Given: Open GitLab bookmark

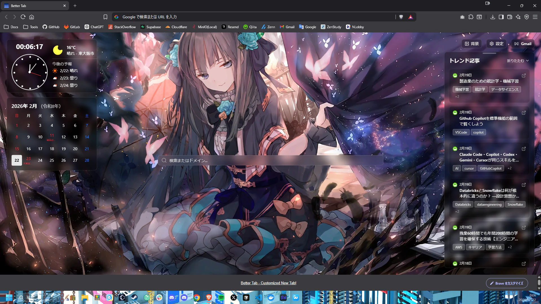Looking at the screenshot, I should 72,27.
